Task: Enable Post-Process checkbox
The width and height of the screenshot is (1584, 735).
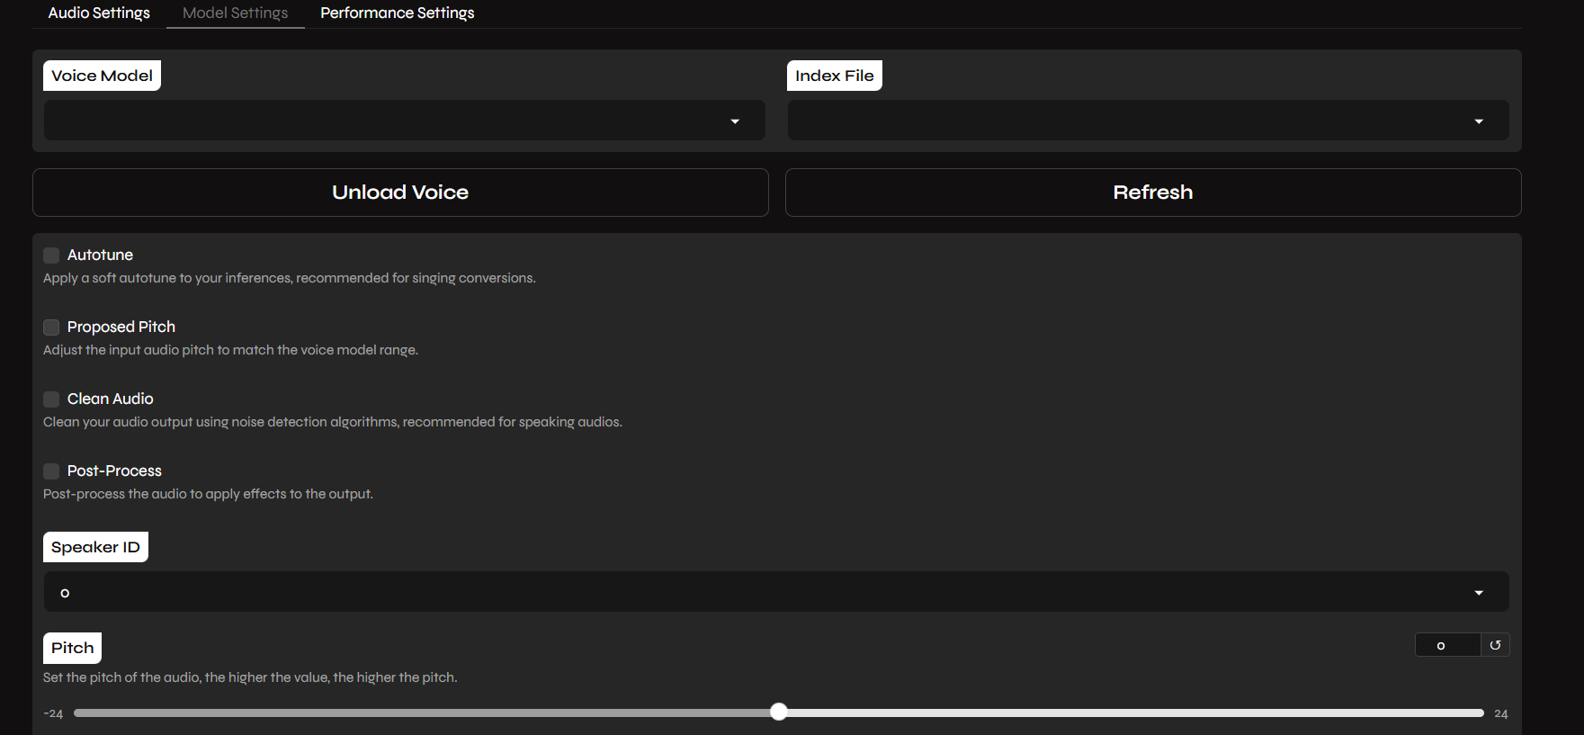Action: (x=51, y=471)
